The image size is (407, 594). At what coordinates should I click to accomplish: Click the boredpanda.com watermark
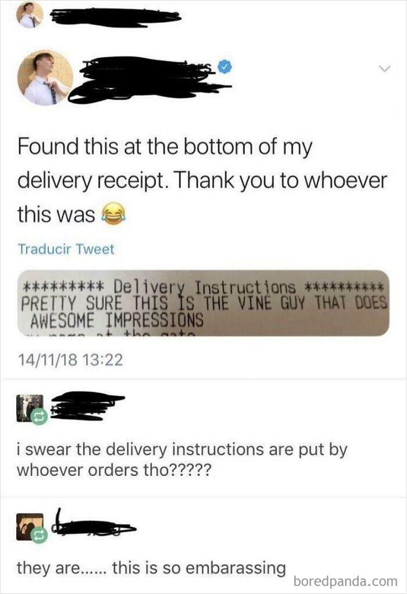click(345, 581)
